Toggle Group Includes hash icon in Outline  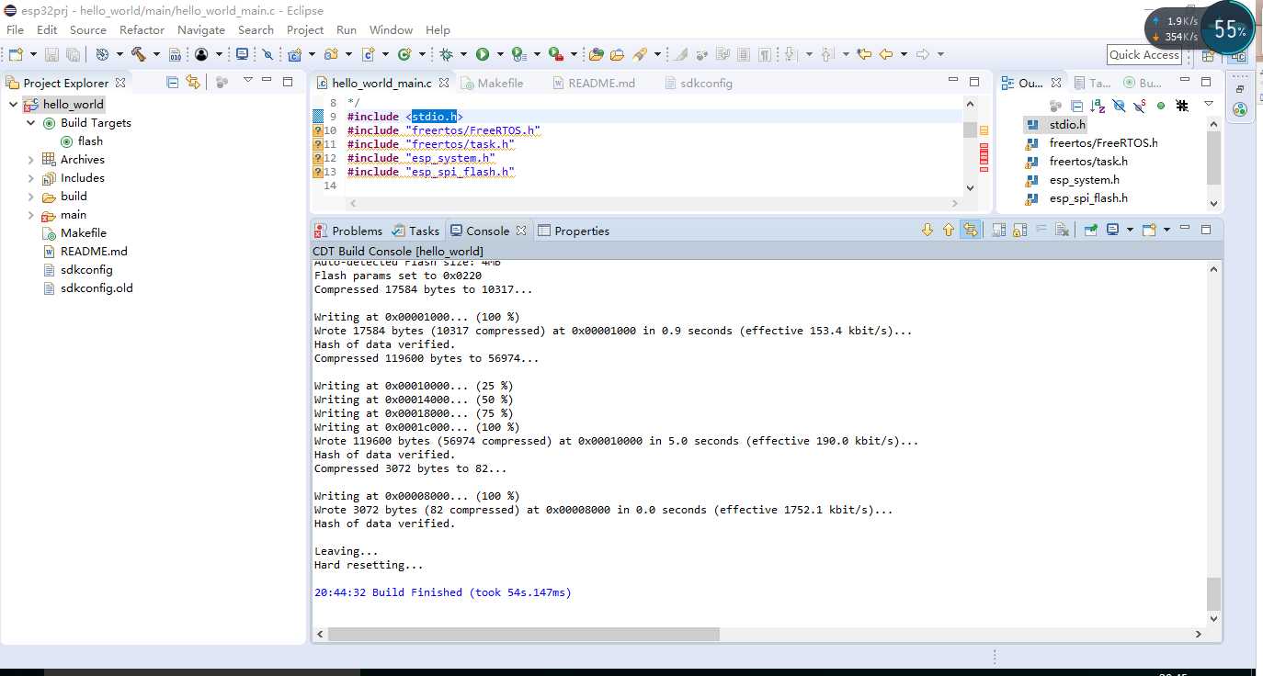[1182, 106]
